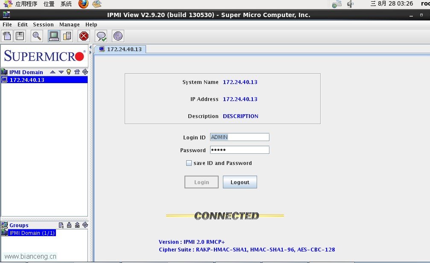Click the notes launcher icon beside Firefox
Viewport: 430px width, 263px height.
click(x=97, y=4)
